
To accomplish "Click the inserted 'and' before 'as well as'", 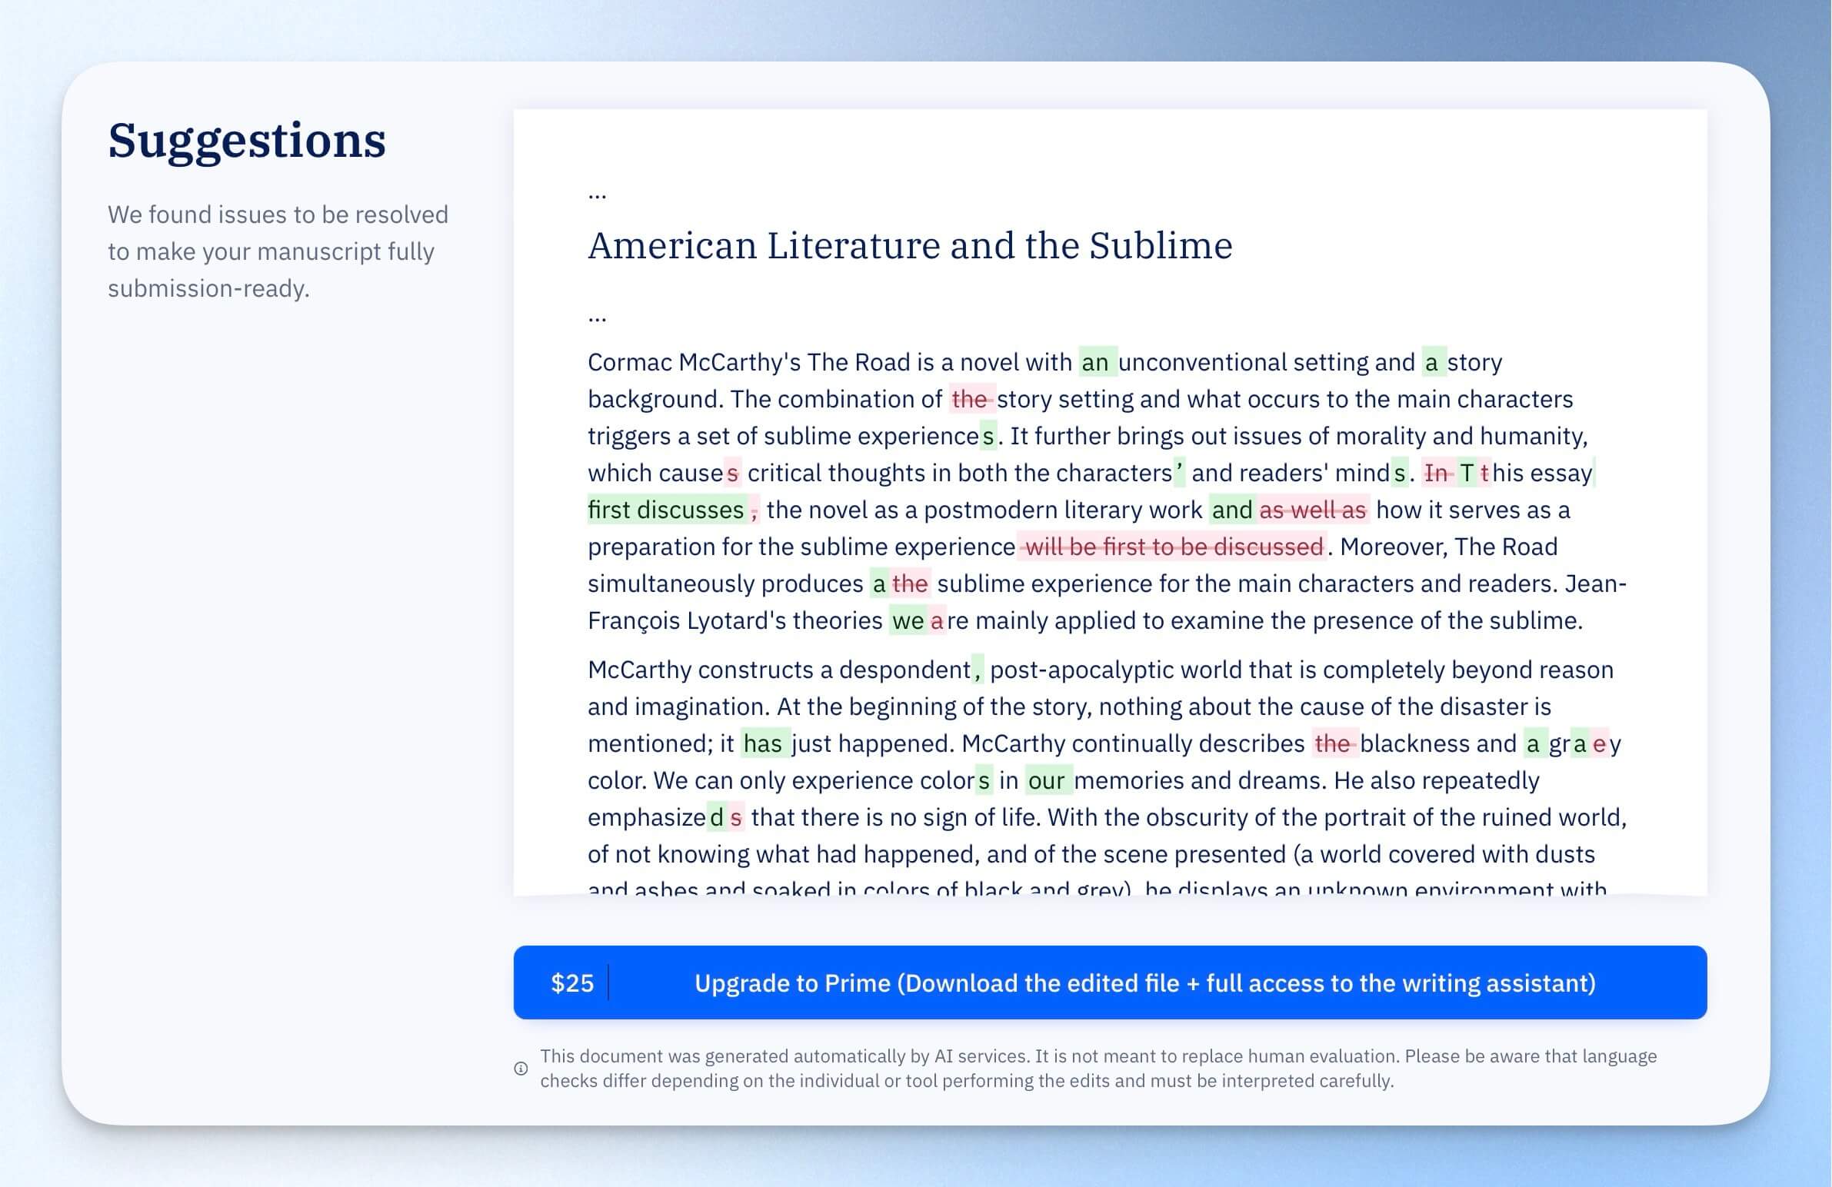I will tap(1233, 509).
